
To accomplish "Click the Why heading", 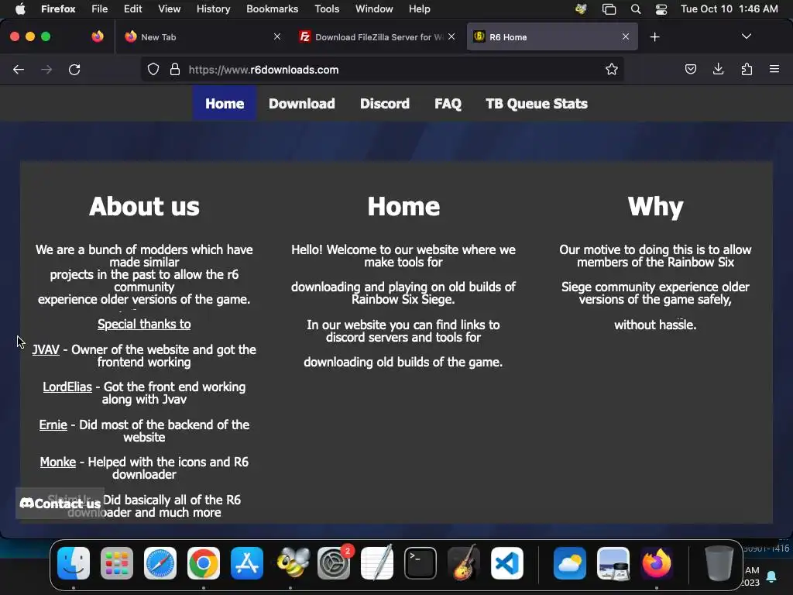I will tap(655, 206).
